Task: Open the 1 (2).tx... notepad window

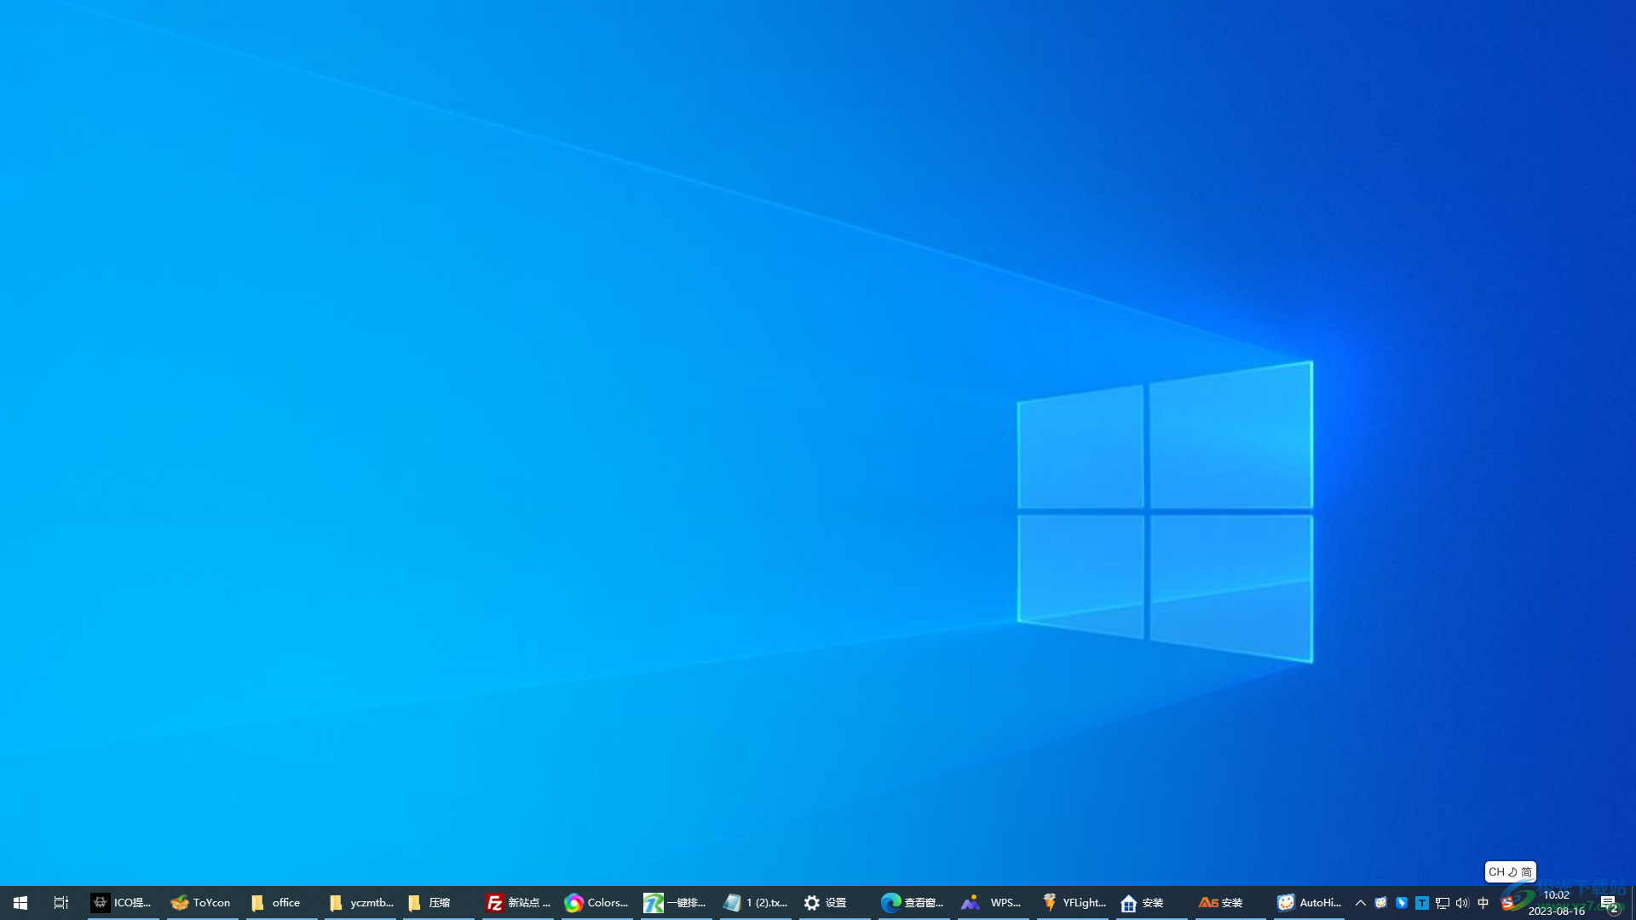Action: [756, 903]
